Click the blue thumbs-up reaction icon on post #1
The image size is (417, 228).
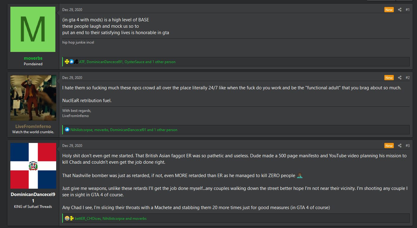point(71,62)
